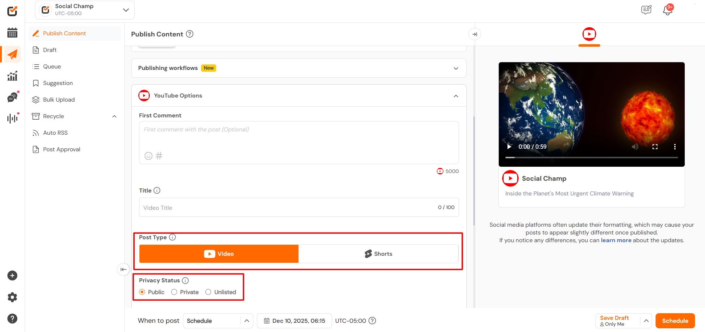Click the orange Schedule button
Viewport: 705px width, 332px height.
pos(675,321)
